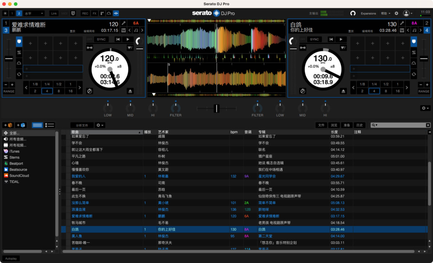Viewport: 433px width, 263px height.
Task: Open the 历史 tab
Action: tap(359, 125)
